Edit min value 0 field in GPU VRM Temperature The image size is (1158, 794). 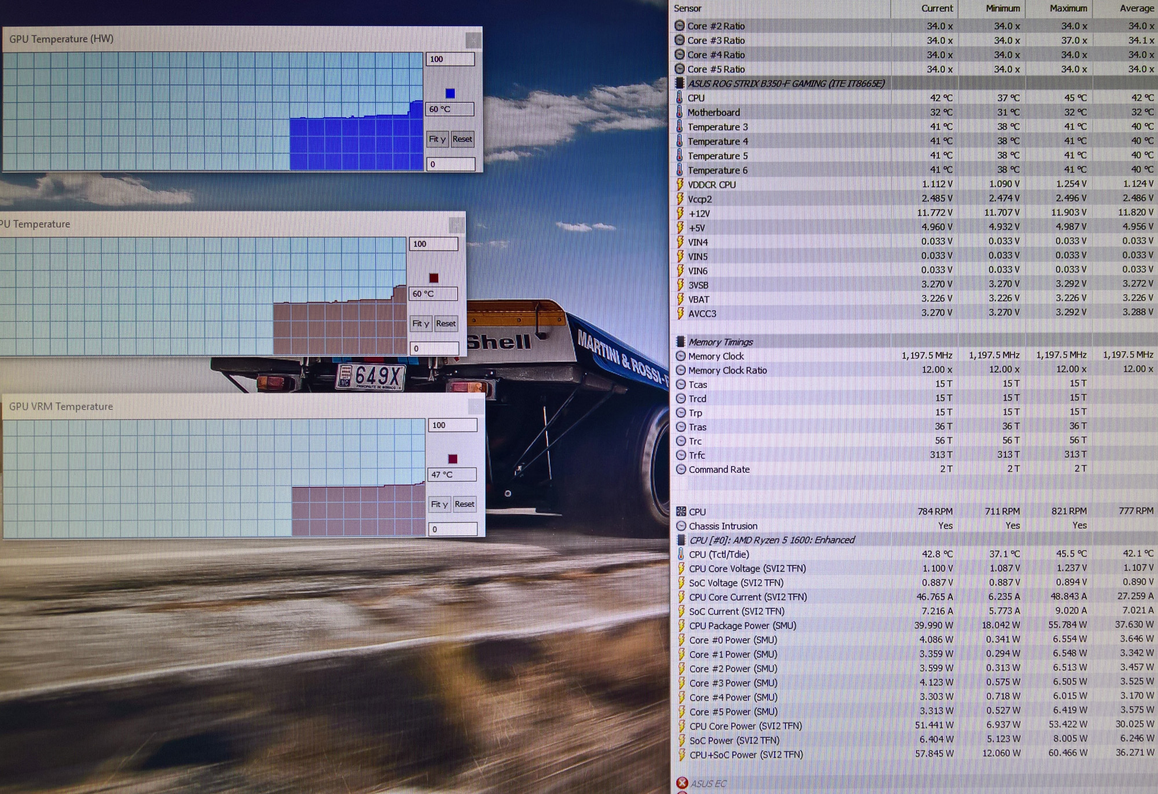(x=452, y=529)
